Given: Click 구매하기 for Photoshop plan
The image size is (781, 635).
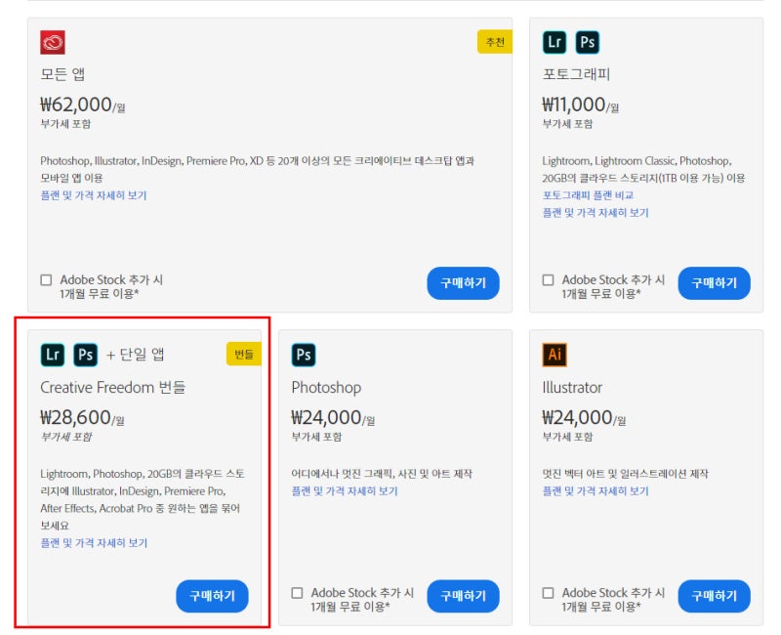Looking at the screenshot, I should tap(463, 596).
